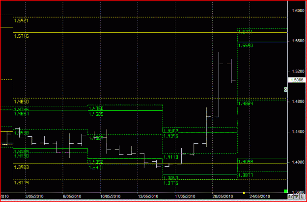The height and width of the screenshot is (202, 307).
Task: Click the 1.6000 price axis value
Action: [x=297, y=11]
